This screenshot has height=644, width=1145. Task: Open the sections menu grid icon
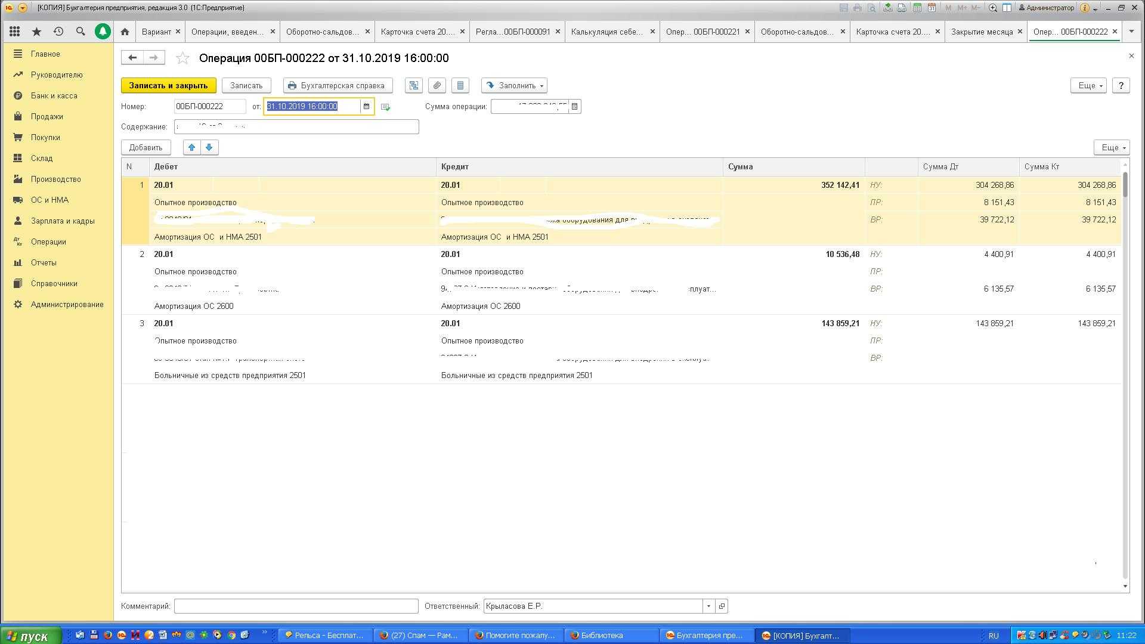[14, 32]
